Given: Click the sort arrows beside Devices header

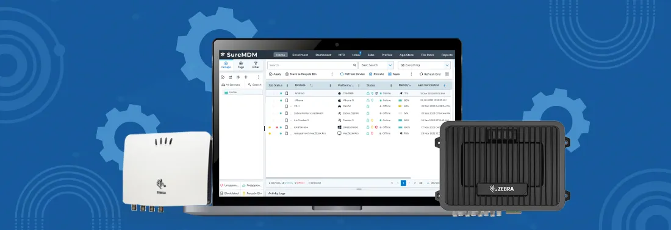Looking at the screenshot, I should [x=311, y=85].
